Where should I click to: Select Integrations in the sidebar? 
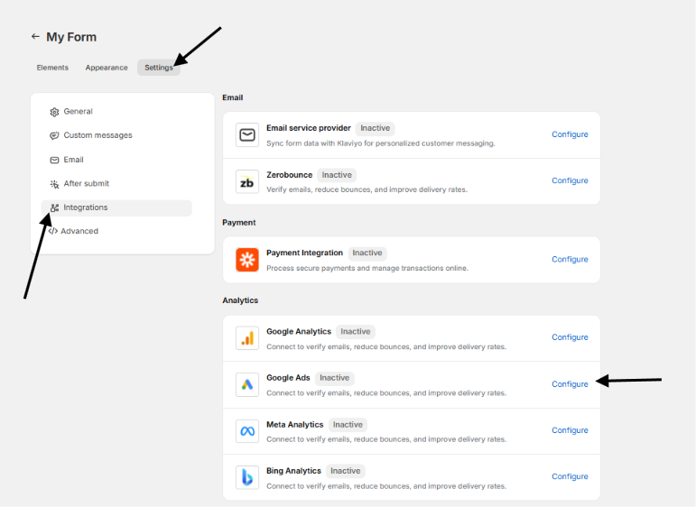coord(116,207)
